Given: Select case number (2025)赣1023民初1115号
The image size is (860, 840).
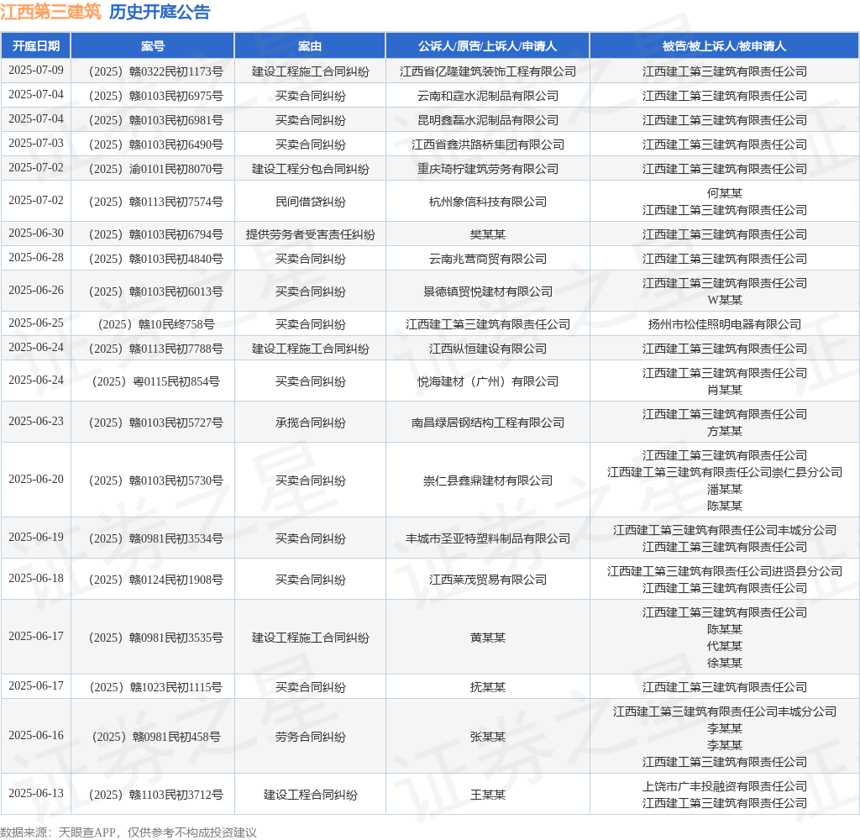Looking at the screenshot, I should (155, 687).
